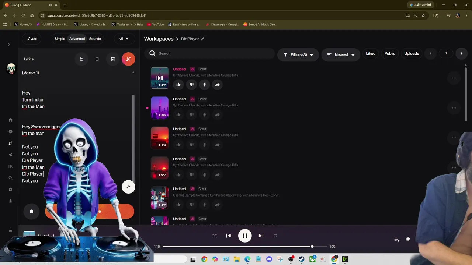Bookmark this page with the star icon

click(x=423, y=15)
